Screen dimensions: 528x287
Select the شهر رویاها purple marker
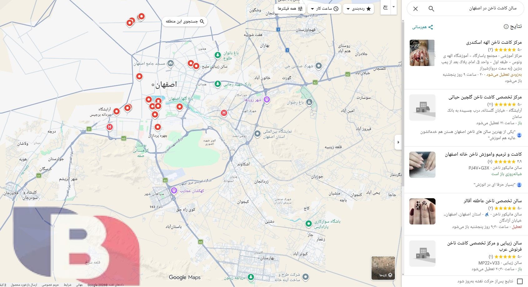click(266, 100)
